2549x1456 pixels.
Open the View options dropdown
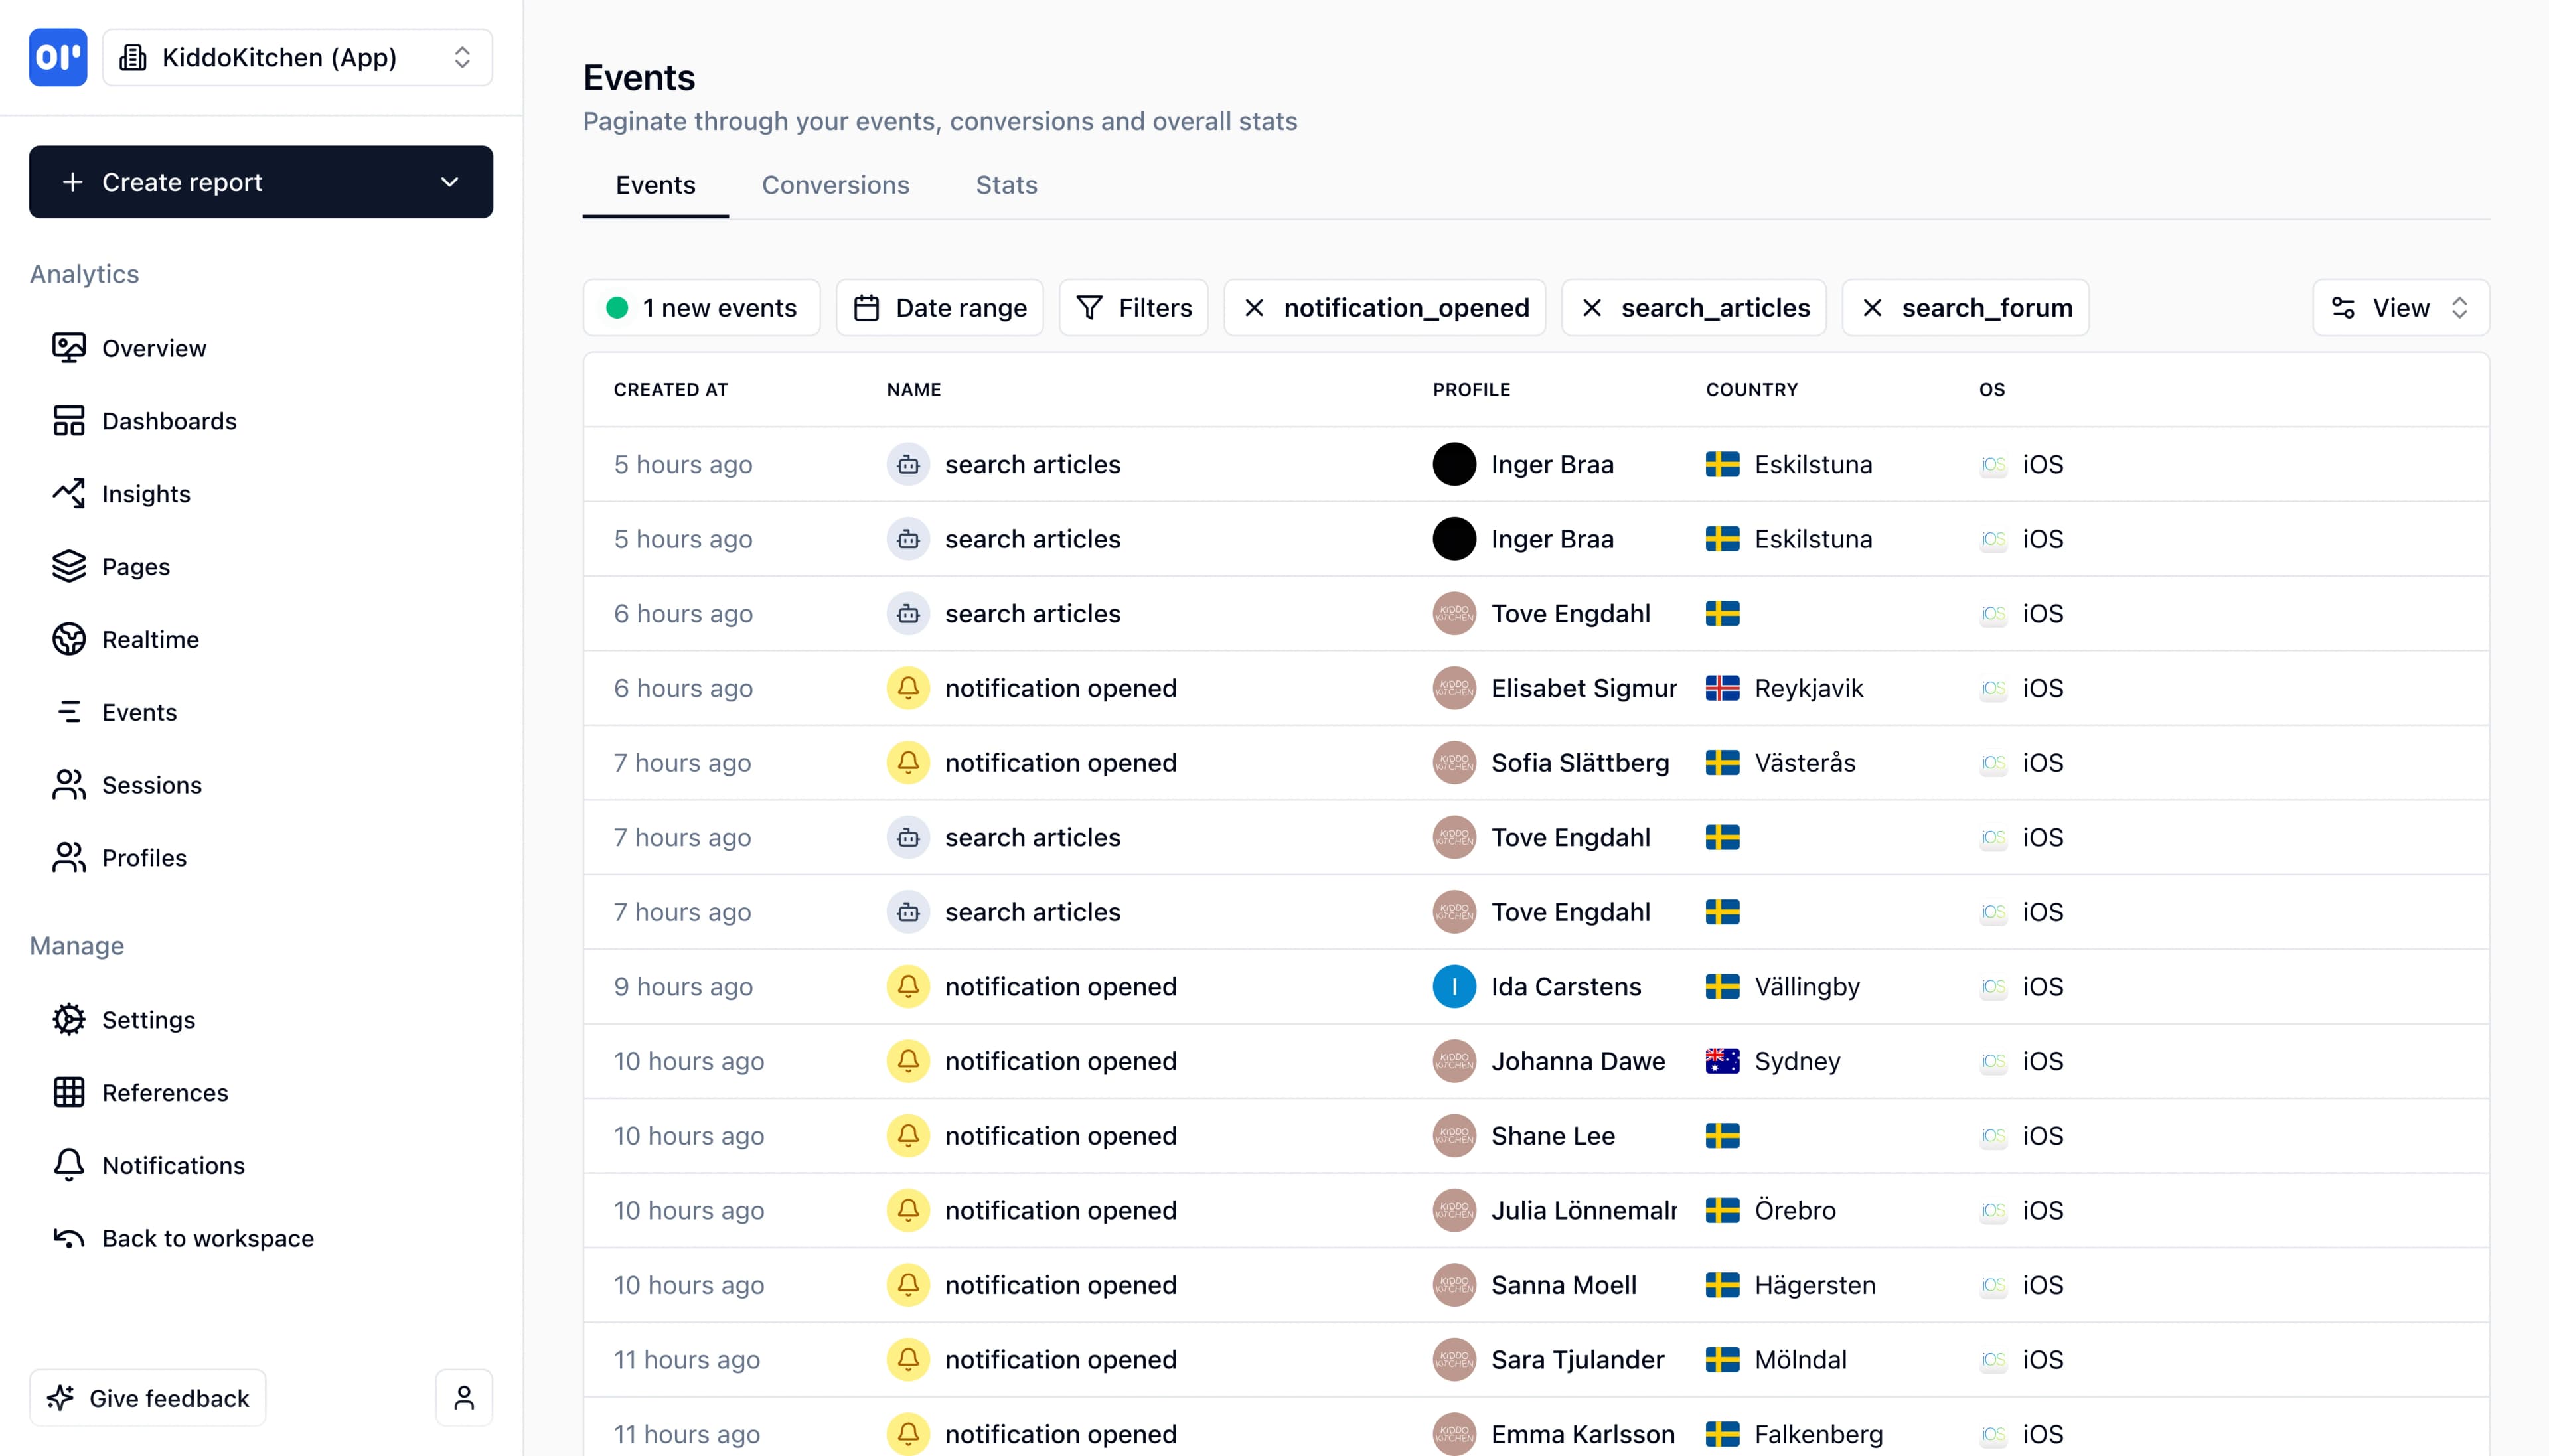tap(2400, 307)
